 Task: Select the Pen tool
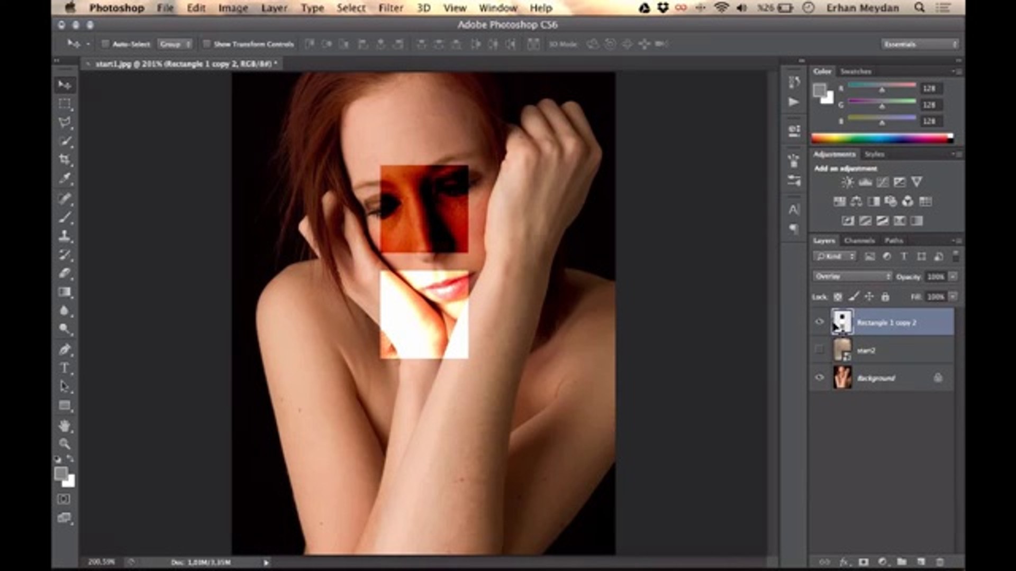click(65, 349)
